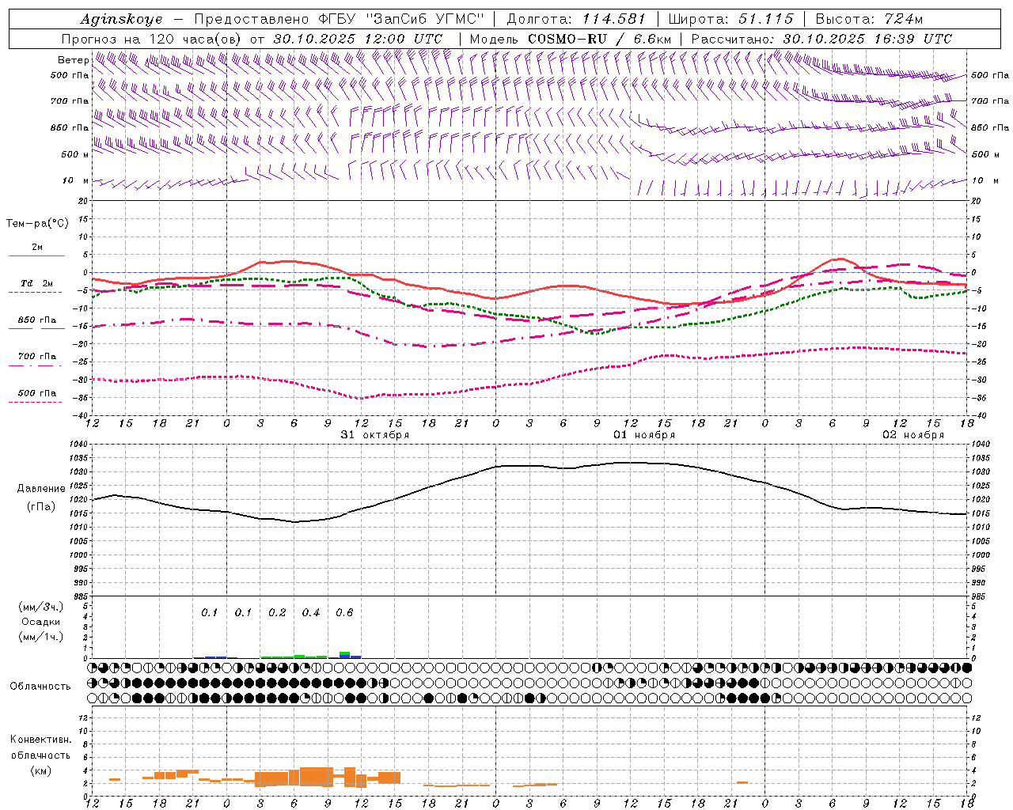Click the "Облачность" cloud cover label
The width and height of the screenshot is (1013, 810).
point(40,687)
